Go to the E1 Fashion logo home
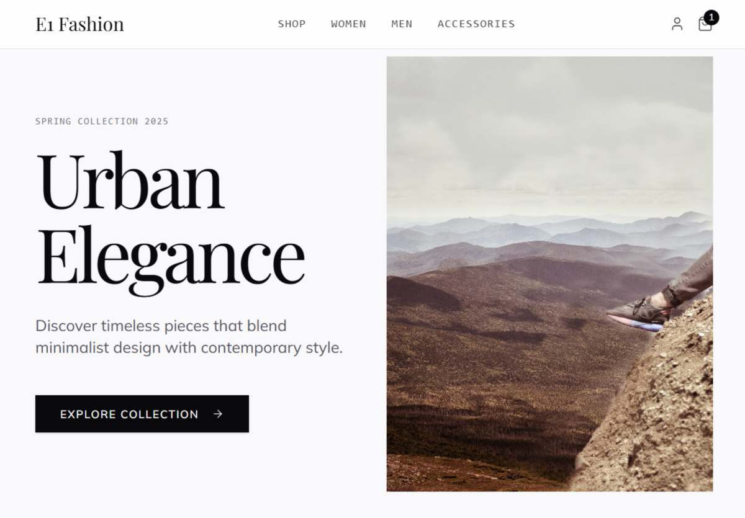The width and height of the screenshot is (745, 518). (x=79, y=24)
